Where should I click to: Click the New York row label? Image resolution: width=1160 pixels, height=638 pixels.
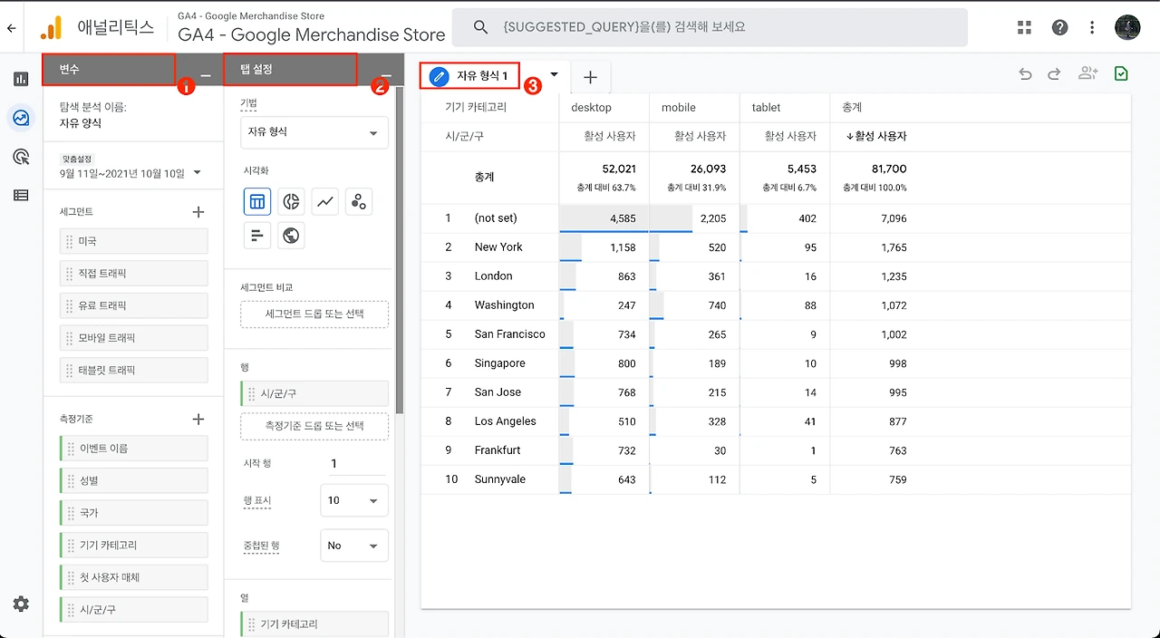coord(498,246)
